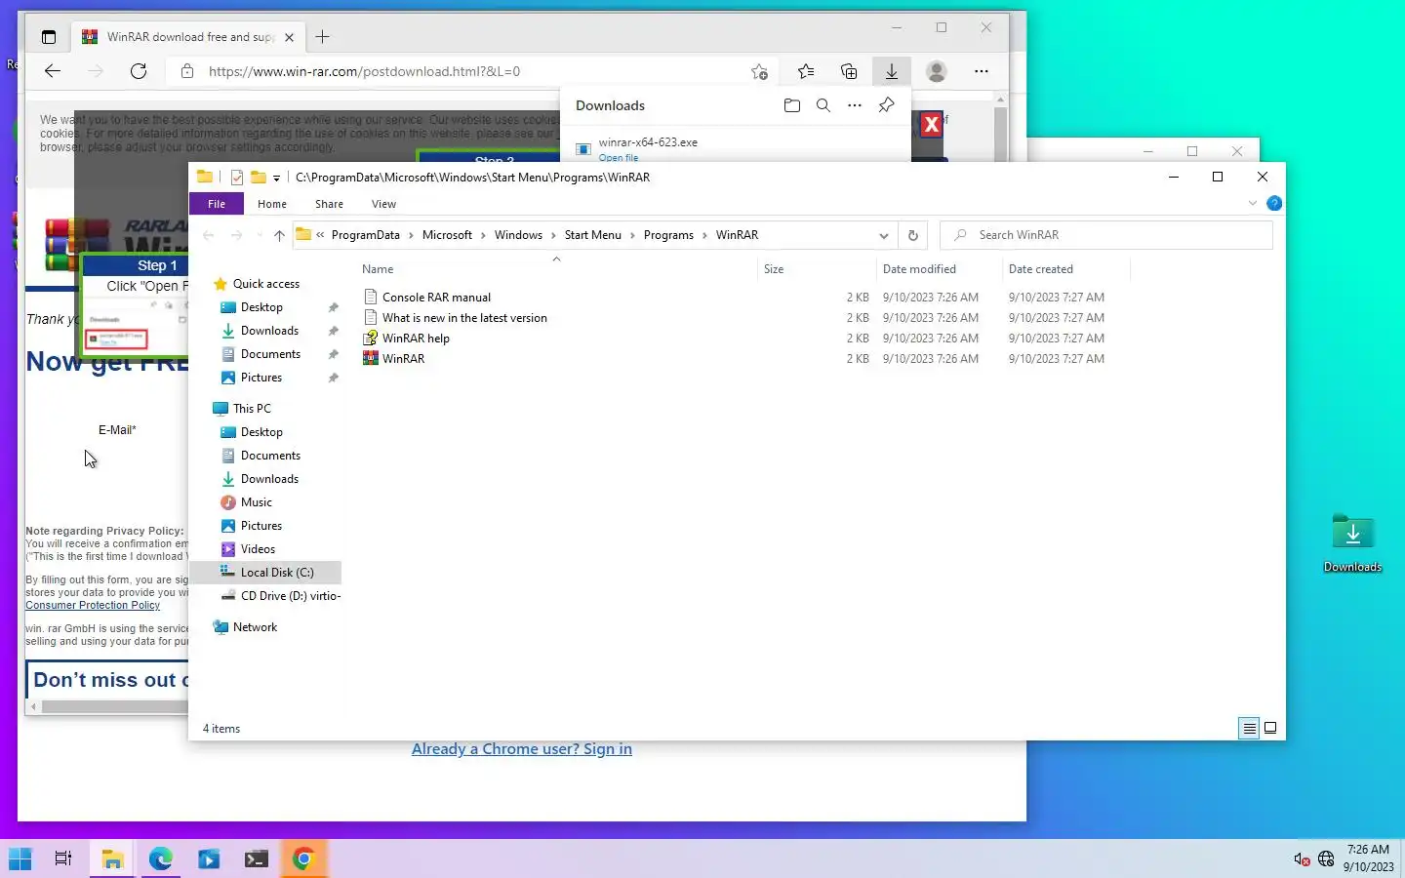Screen dimensions: 1405x878
Task: Sort by the Date modified column
Action: pyautogui.click(x=939, y=269)
